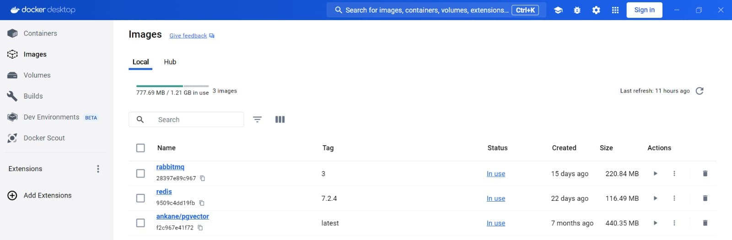732x240 pixels.
Task: Copy rabbitmq image ID 28397e89c967
Action: (203, 178)
